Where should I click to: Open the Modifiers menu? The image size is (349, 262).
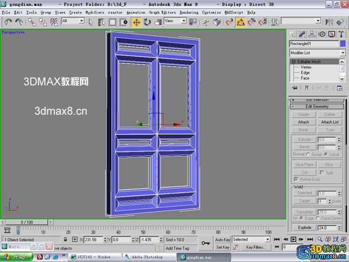pos(95,12)
